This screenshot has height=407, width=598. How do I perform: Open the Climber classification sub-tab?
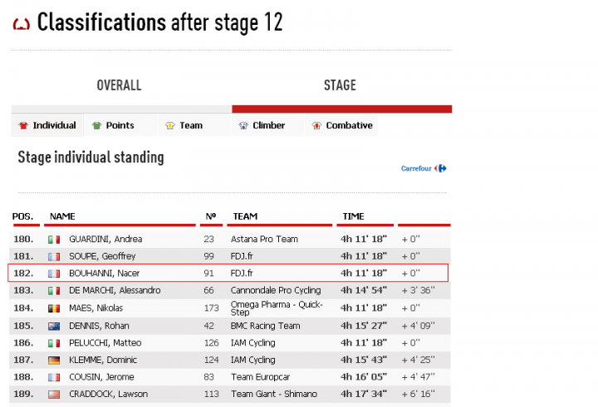268,126
